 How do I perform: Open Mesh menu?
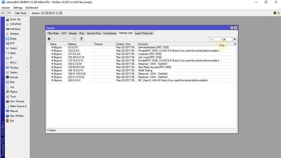13,53
